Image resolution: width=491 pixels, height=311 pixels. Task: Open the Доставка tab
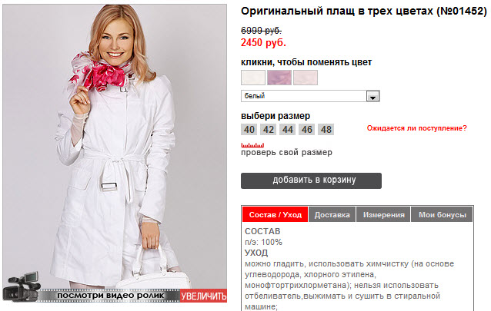pos(332,215)
